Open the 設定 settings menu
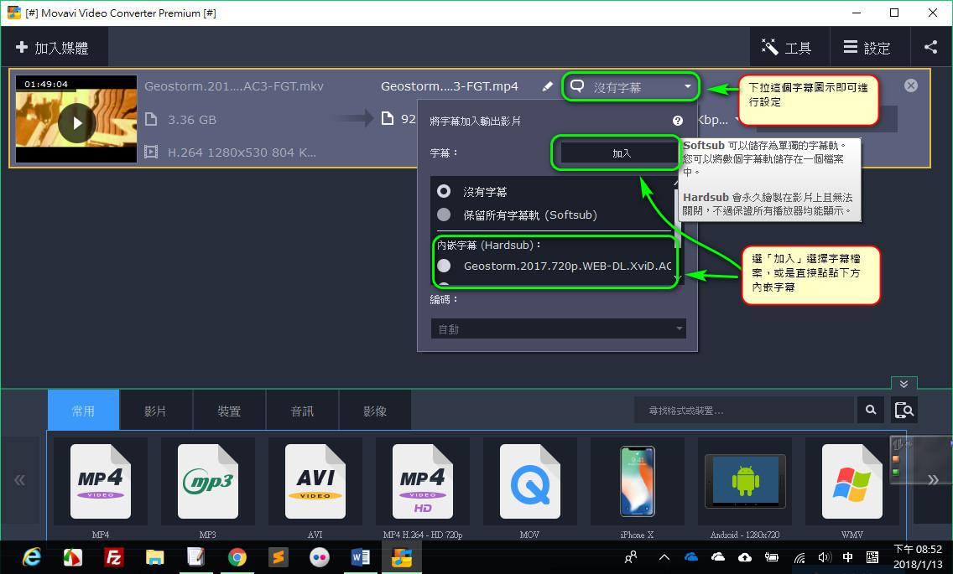The width and height of the screenshot is (953, 574). 867,48
